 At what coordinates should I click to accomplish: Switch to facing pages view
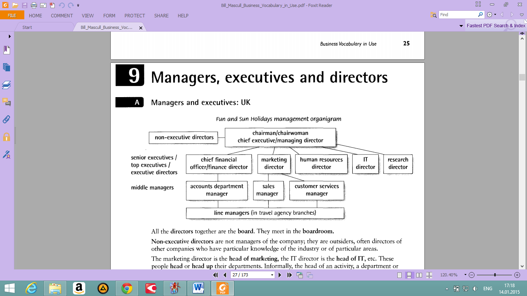coord(419,275)
